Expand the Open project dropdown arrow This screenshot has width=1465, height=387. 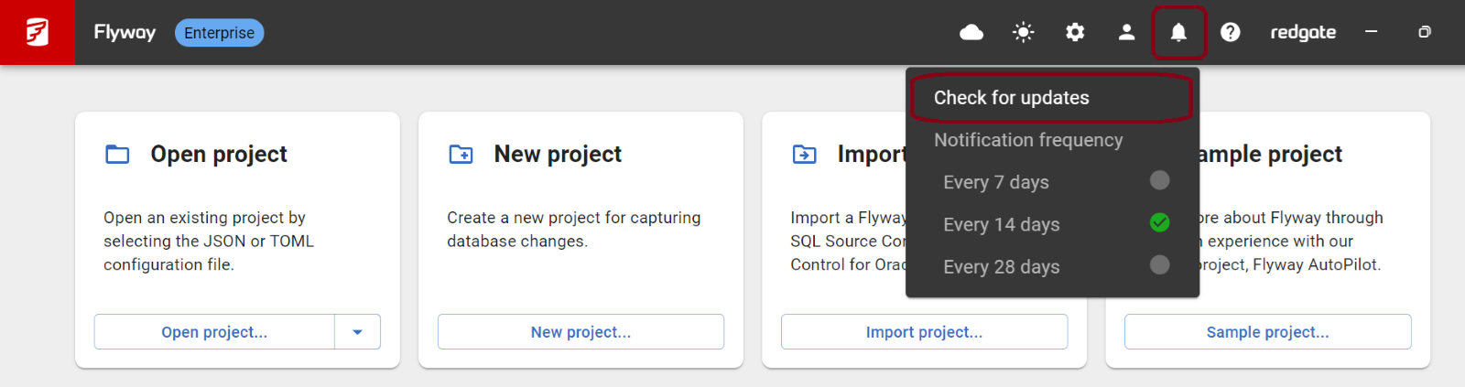click(357, 332)
